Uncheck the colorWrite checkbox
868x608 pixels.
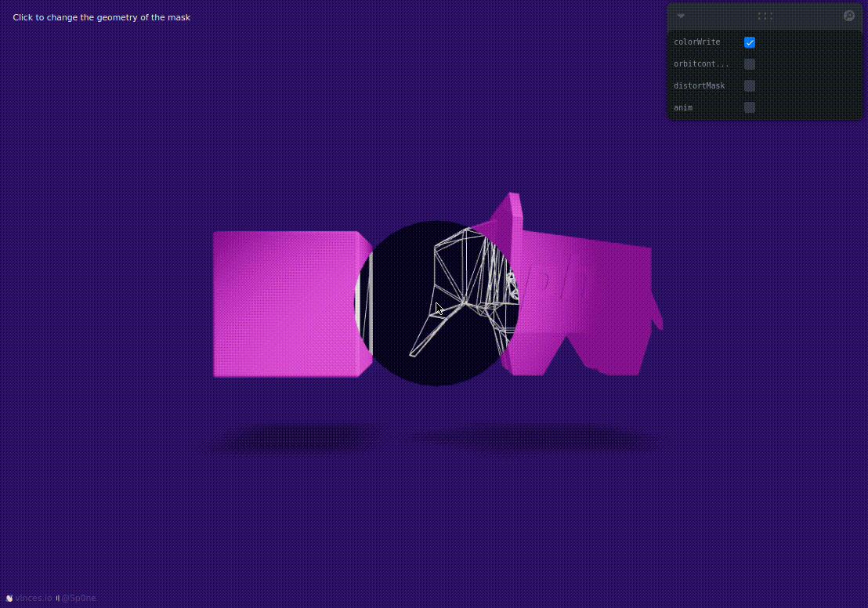point(750,42)
